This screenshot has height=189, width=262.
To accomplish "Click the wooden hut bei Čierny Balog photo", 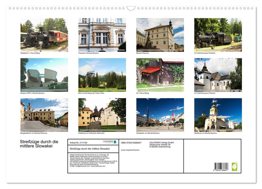I will click(x=160, y=75).
